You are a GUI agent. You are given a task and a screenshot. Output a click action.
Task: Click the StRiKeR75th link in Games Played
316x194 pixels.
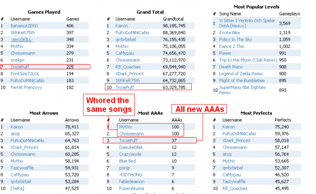coord(23,32)
